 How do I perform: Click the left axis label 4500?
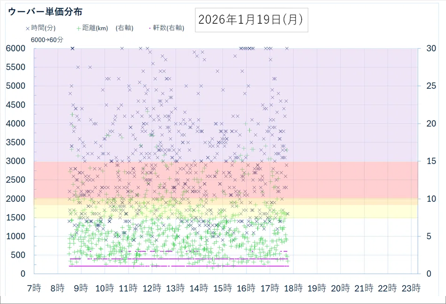(x=15, y=105)
